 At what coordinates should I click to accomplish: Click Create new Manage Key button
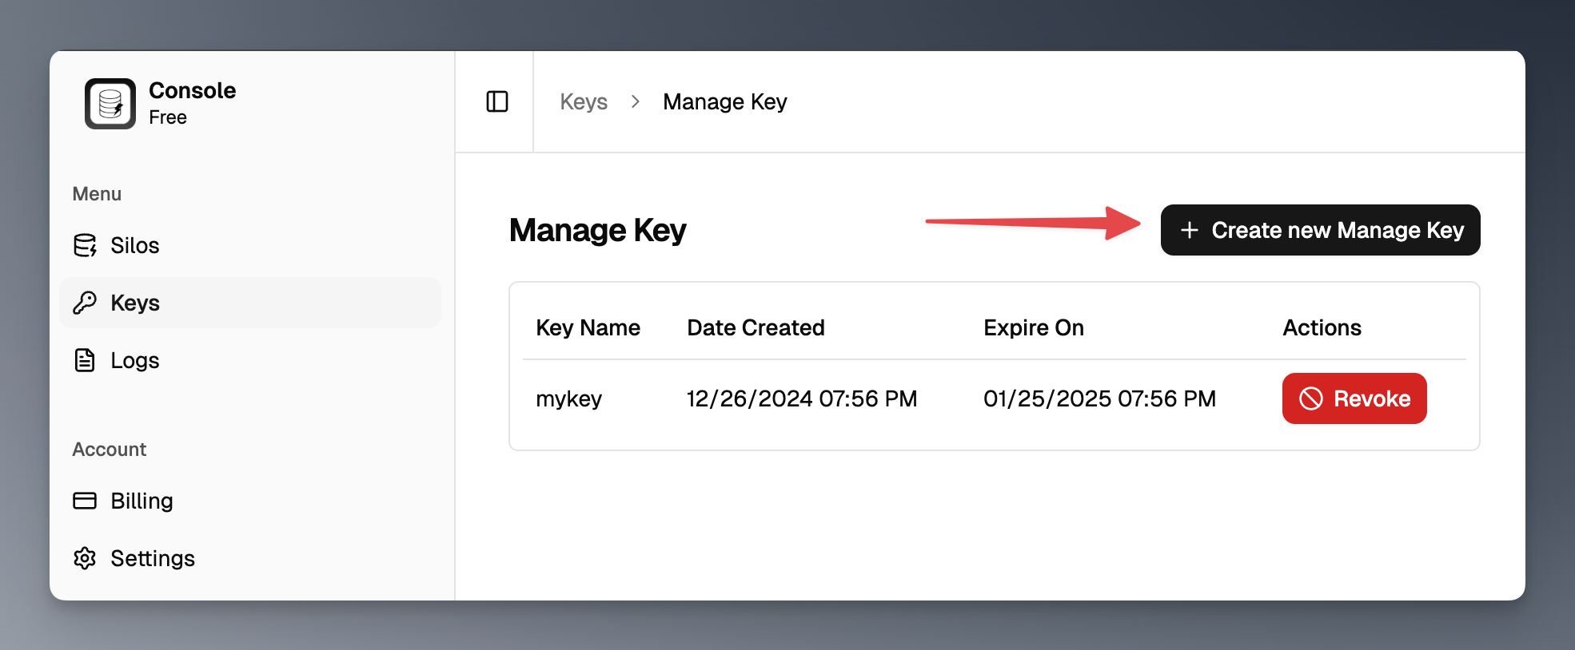pyautogui.click(x=1320, y=230)
